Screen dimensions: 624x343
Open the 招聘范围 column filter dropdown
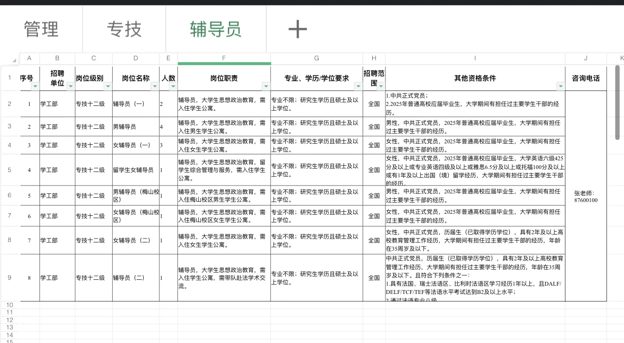(381, 86)
